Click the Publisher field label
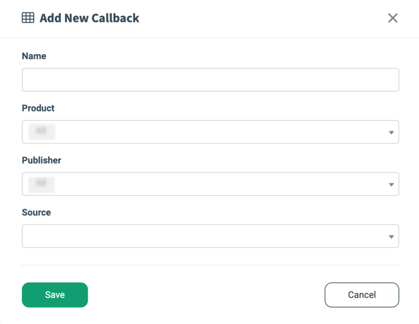The width and height of the screenshot is (419, 324). (x=41, y=160)
